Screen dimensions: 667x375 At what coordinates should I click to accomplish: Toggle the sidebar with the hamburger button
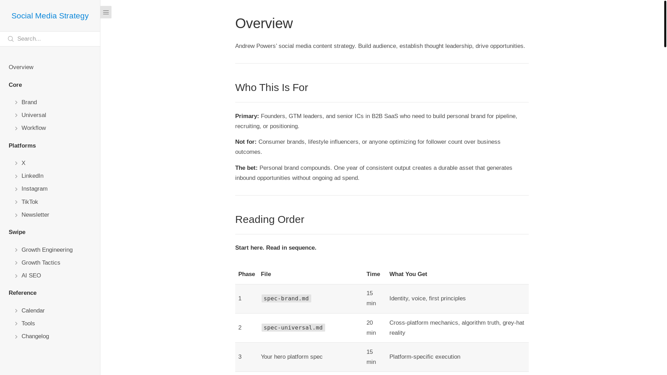106,12
